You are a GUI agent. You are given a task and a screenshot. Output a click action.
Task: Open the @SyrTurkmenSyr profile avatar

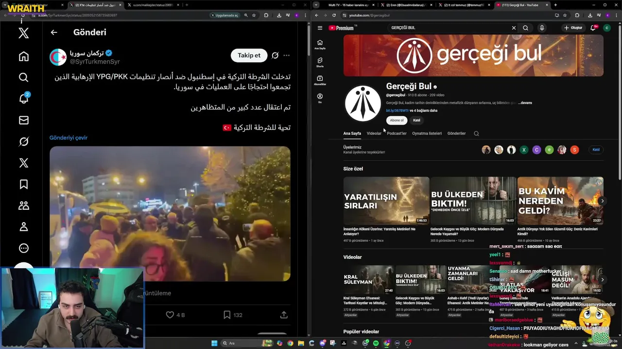click(58, 57)
